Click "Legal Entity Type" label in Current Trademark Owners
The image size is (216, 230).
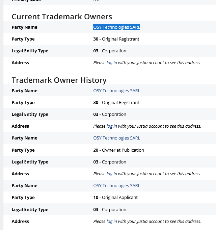click(30, 51)
